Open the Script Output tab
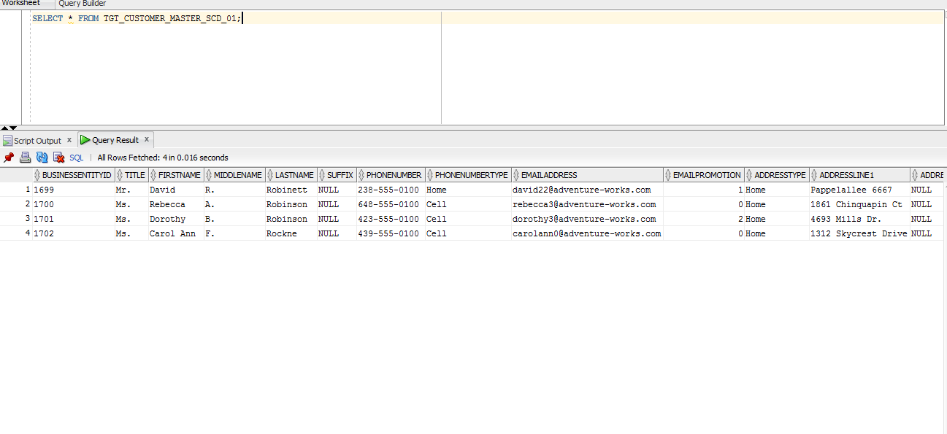The height and width of the screenshot is (434, 947). pyautogui.click(x=35, y=139)
